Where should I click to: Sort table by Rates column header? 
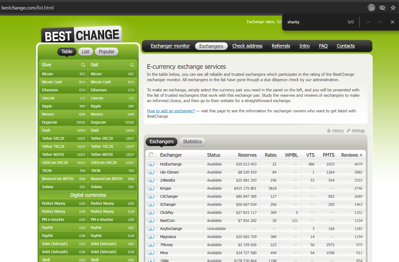pos(271,155)
